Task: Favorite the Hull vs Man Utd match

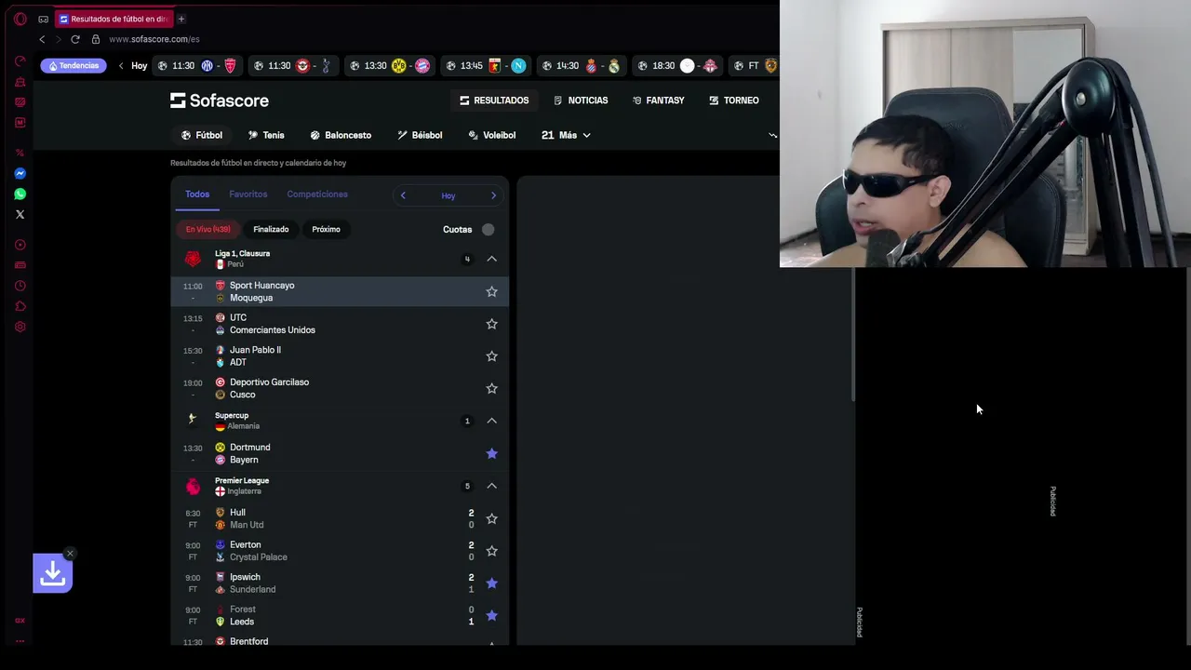Action: (491, 518)
